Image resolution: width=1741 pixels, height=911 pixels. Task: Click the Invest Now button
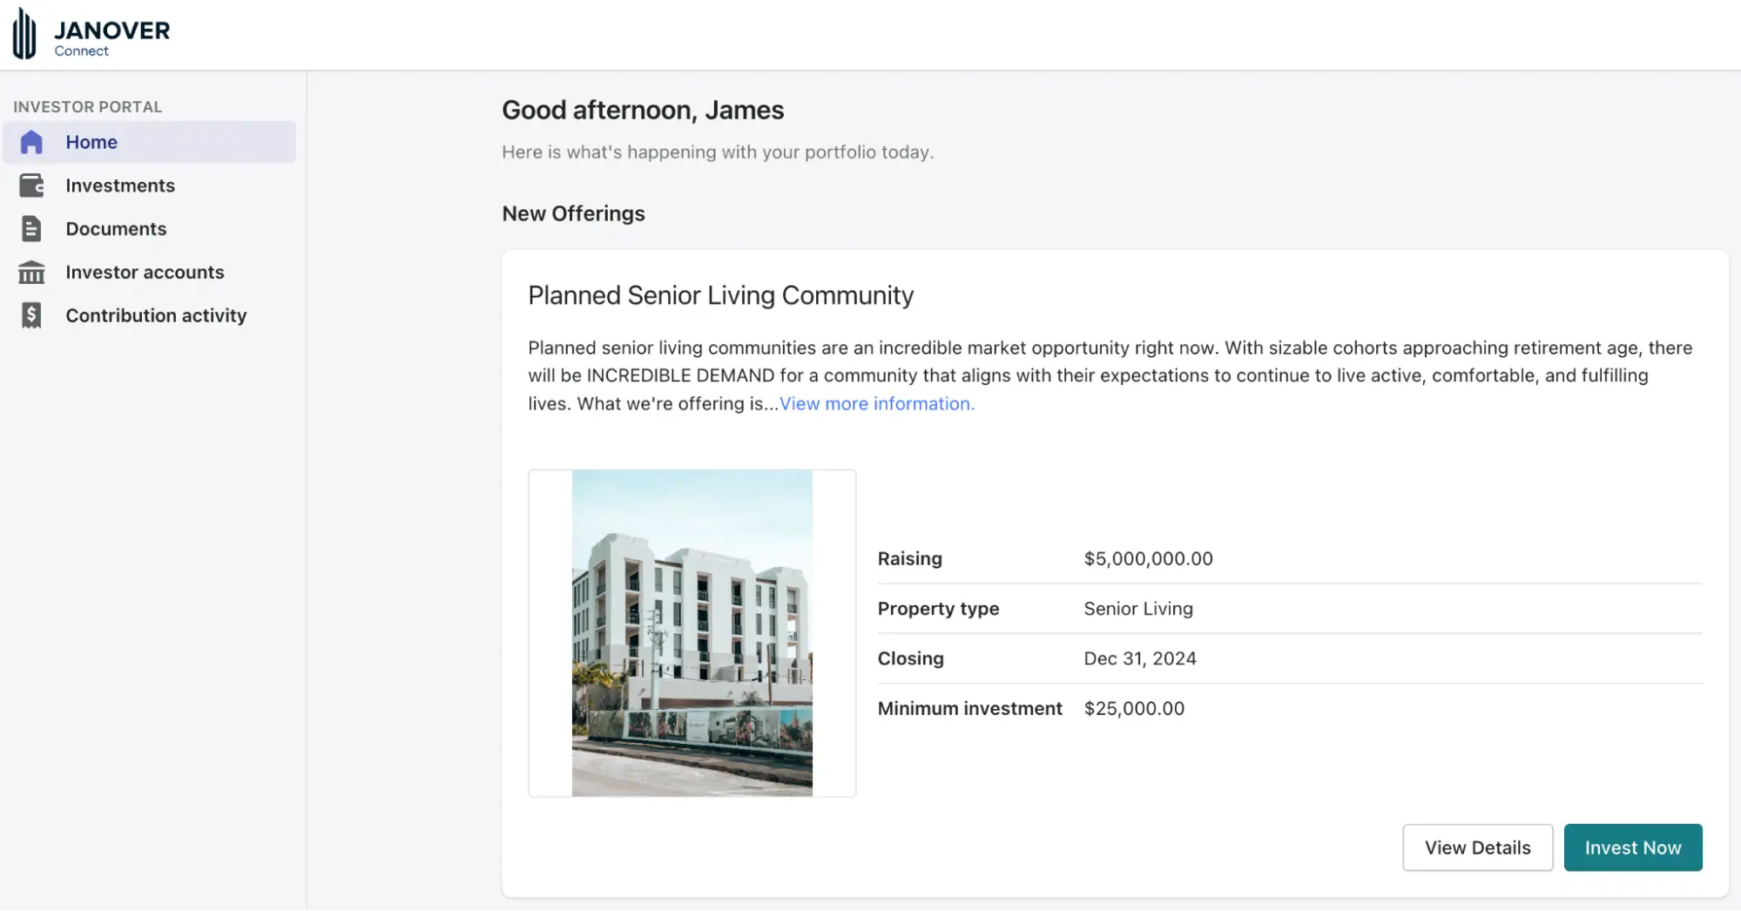point(1633,847)
